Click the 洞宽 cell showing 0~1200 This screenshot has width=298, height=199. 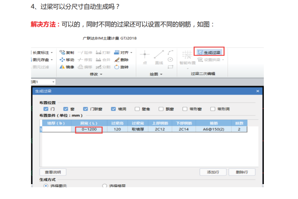[89, 129]
